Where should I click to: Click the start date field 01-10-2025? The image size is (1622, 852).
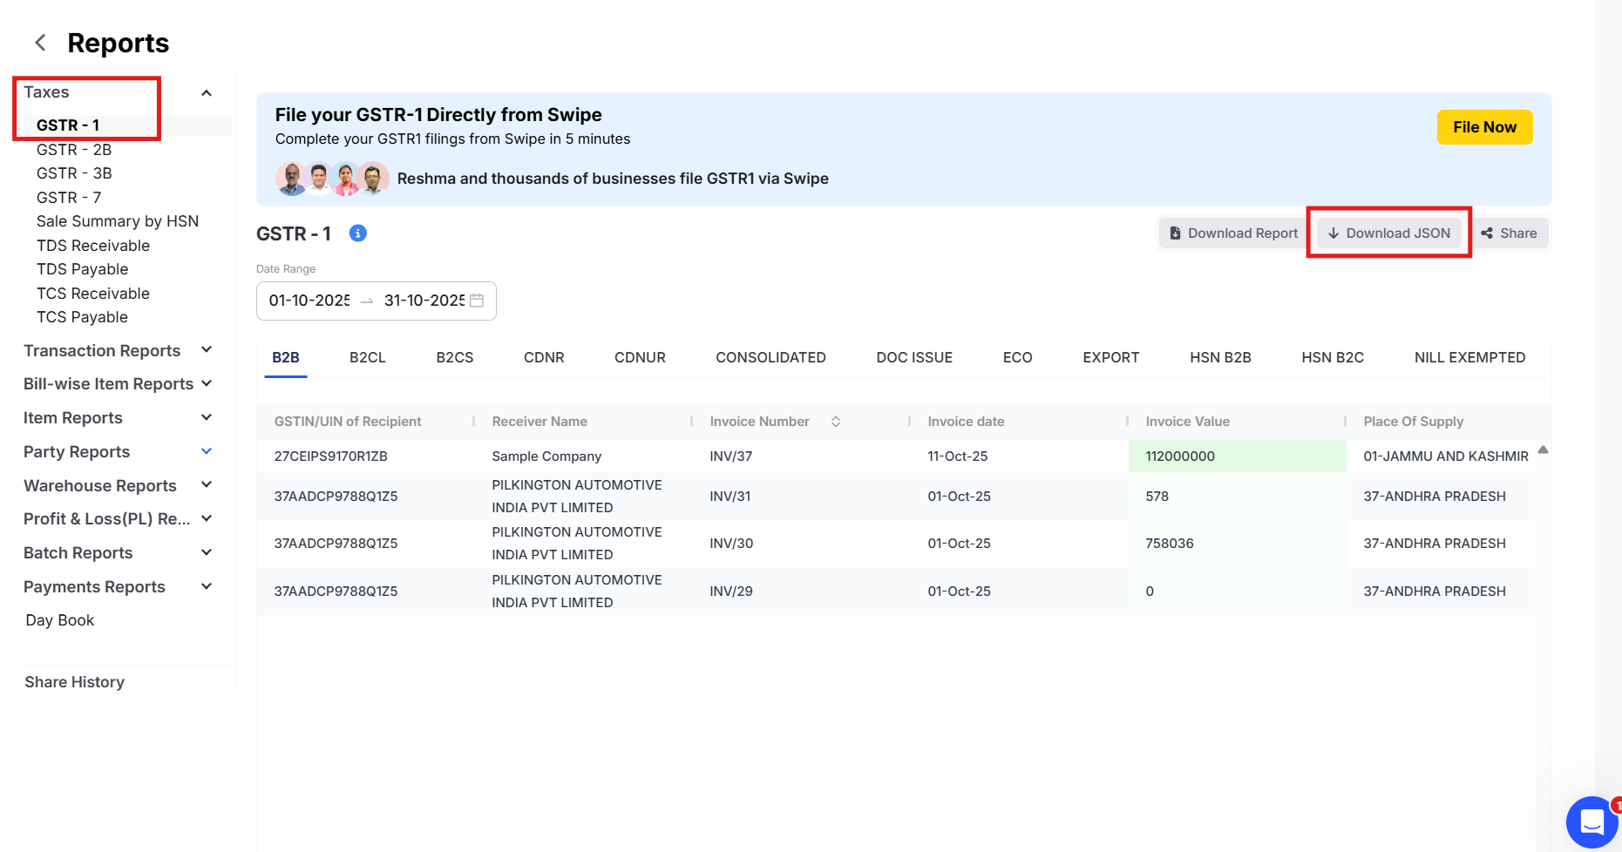pos(309,301)
